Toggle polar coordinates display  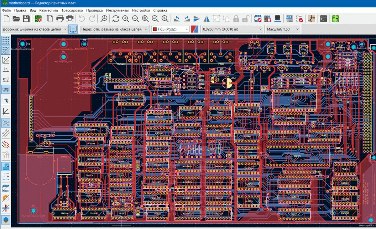(6, 60)
